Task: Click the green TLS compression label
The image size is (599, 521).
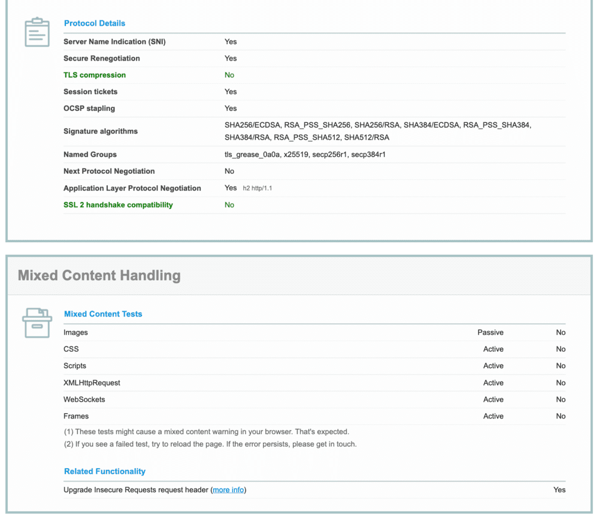Action: 95,75
